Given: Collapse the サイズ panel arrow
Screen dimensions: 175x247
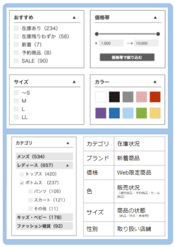Looking at the screenshot, I should 74,82.
